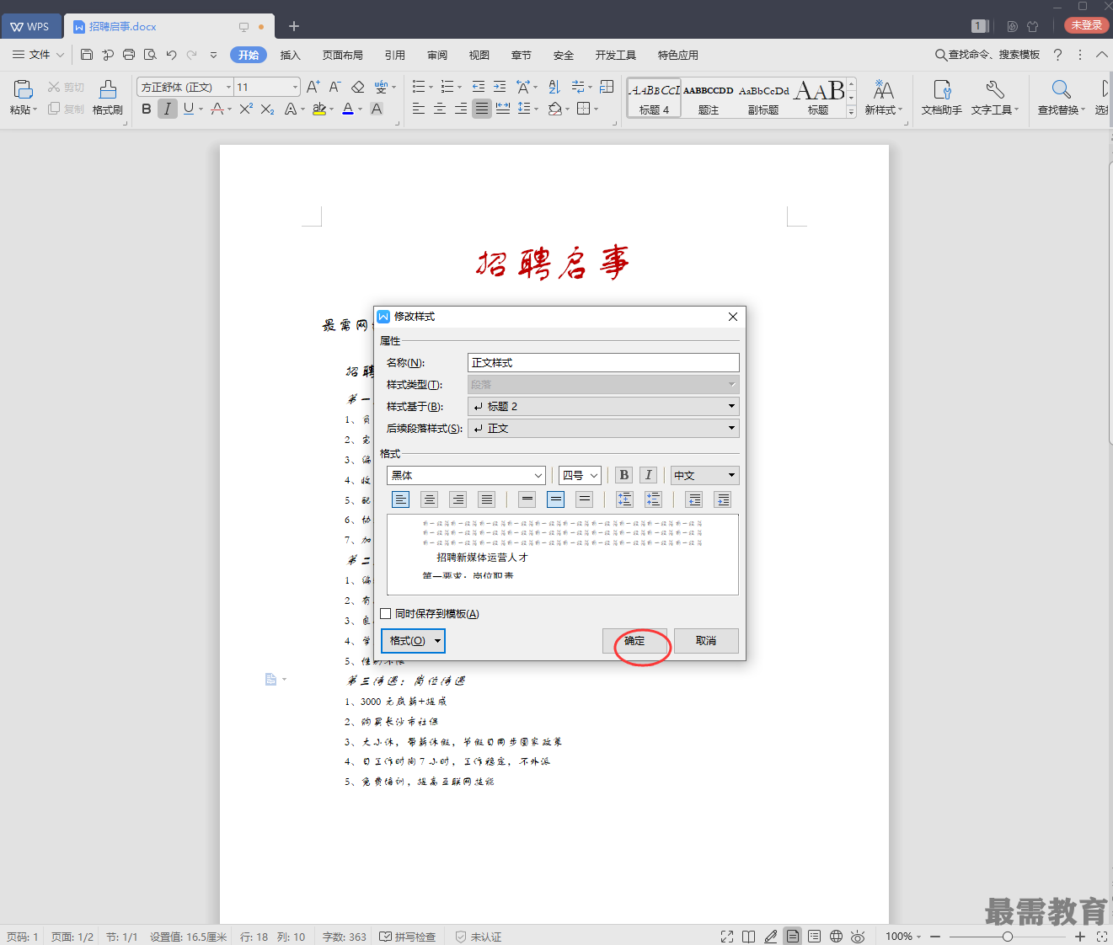Open following paragraph style dropdown
1113x945 pixels.
pos(603,429)
